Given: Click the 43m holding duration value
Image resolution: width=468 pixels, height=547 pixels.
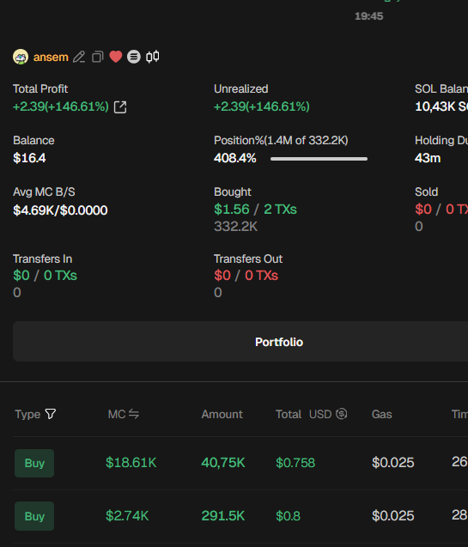Looking at the screenshot, I should coord(428,158).
